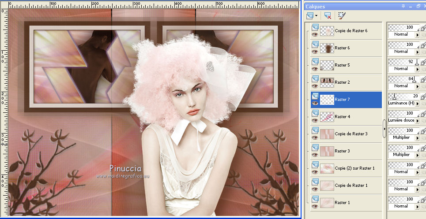Click layer type icon of Raster 2
This screenshot has height=219, width=426.
point(315,79)
